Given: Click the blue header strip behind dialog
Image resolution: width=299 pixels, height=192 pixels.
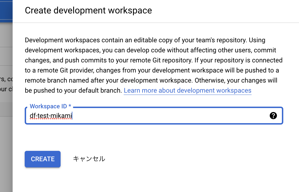Looking at the screenshot, I should (6, 11).
